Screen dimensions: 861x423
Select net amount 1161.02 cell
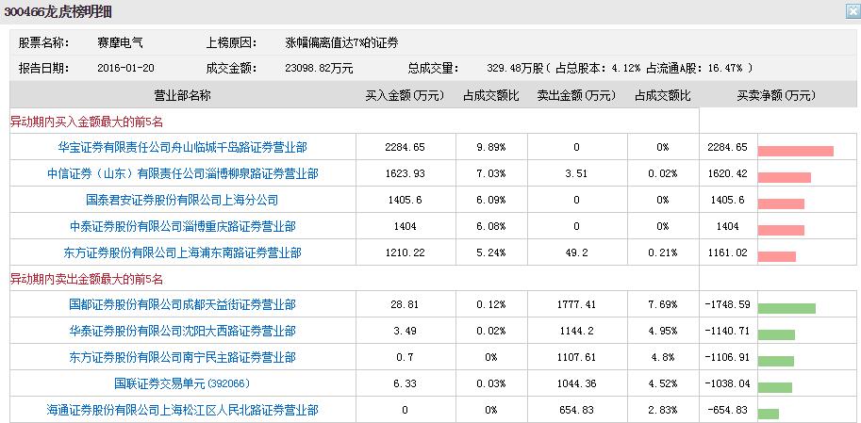coord(728,252)
